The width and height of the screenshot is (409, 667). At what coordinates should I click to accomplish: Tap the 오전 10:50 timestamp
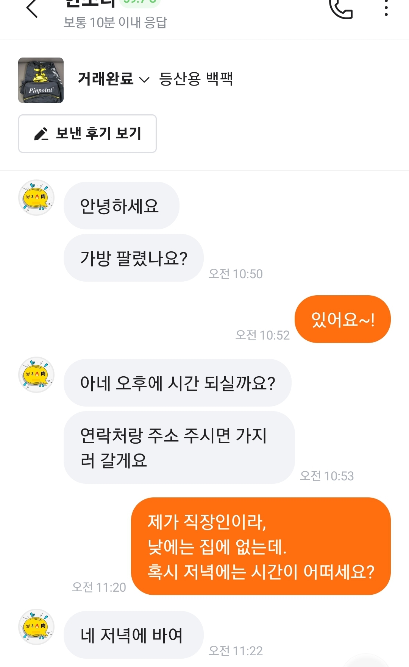tap(236, 274)
